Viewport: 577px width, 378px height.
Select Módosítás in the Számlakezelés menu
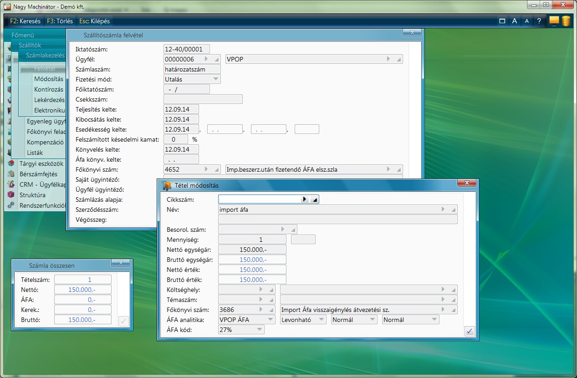48,79
